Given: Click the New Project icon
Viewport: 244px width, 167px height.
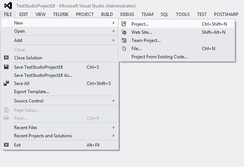Looking at the screenshot, I should (124, 24).
